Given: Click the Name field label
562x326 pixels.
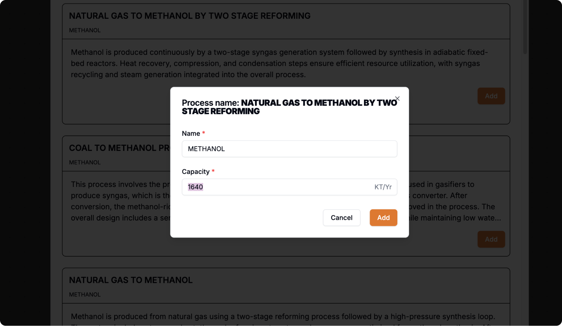Looking at the screenshot, I should pyautogui.click(x=191, y=133).
